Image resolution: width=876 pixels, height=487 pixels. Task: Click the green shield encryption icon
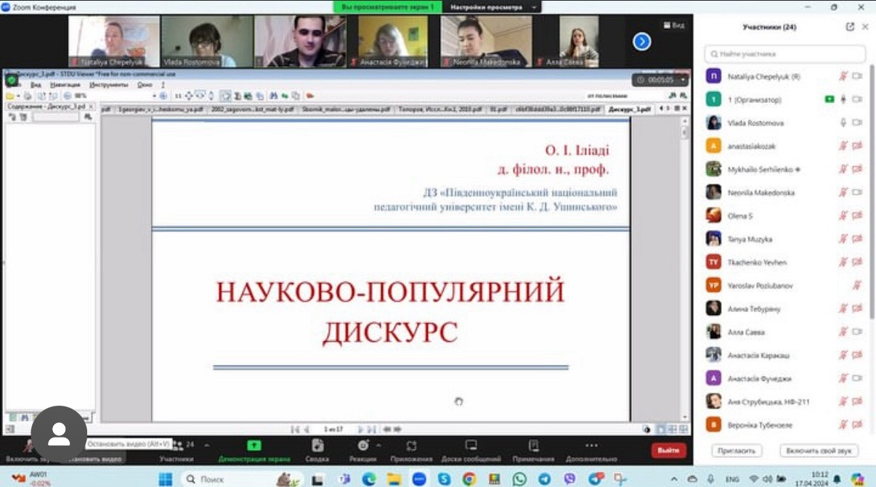click(x=12, y=80)
